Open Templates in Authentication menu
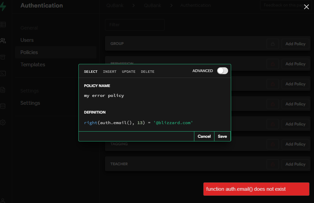The width and height of the screenshot is (314, 203). pos(33,65)
